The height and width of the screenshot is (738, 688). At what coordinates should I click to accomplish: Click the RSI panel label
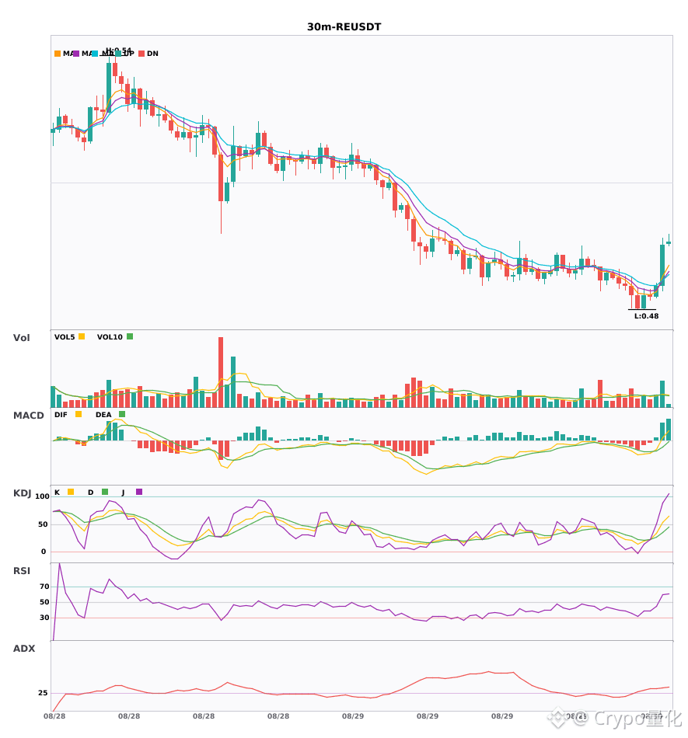pos(22,571)
